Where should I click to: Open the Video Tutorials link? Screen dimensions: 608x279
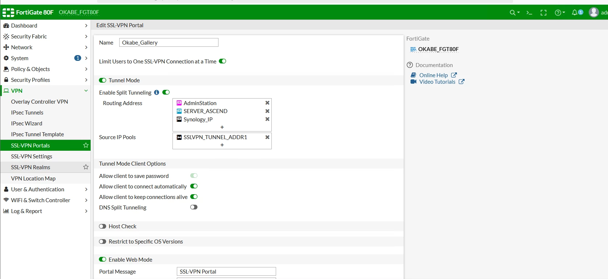point(437,82)
